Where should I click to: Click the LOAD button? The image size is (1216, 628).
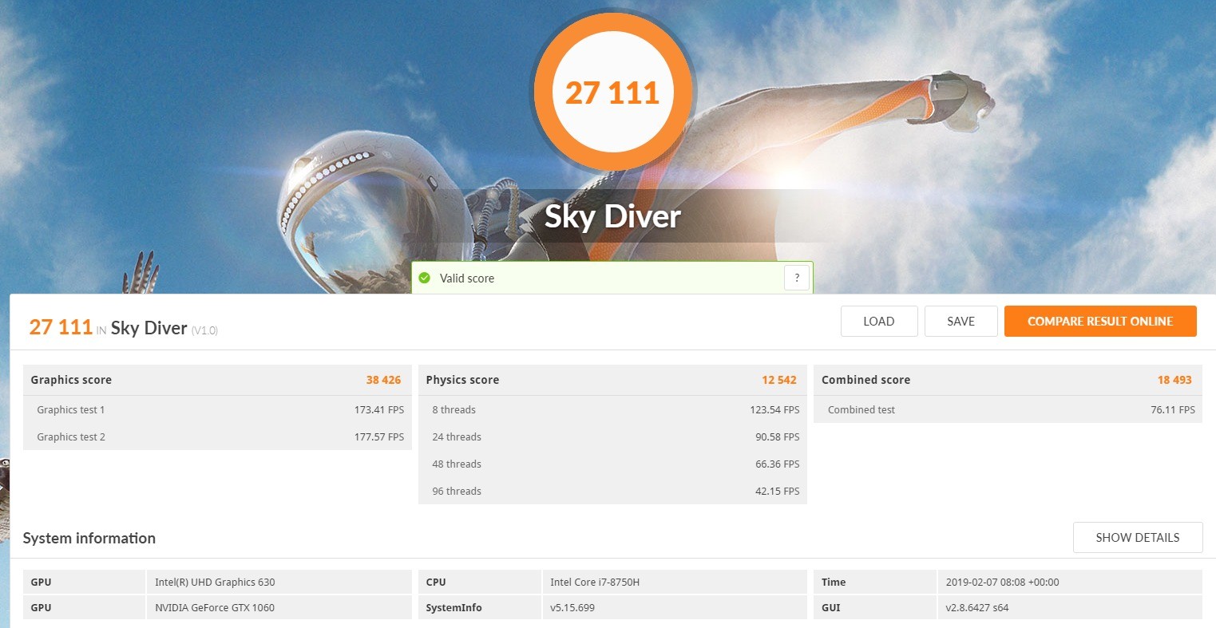pyautogui.click(x=878, y=322)
